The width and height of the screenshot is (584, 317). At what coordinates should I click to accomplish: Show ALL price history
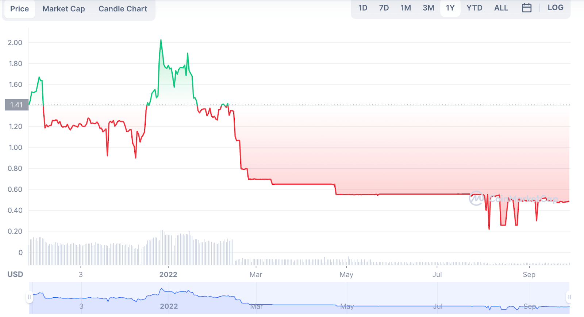point(501,8)
